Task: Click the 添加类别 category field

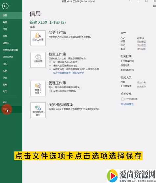Action: (141, 49)
